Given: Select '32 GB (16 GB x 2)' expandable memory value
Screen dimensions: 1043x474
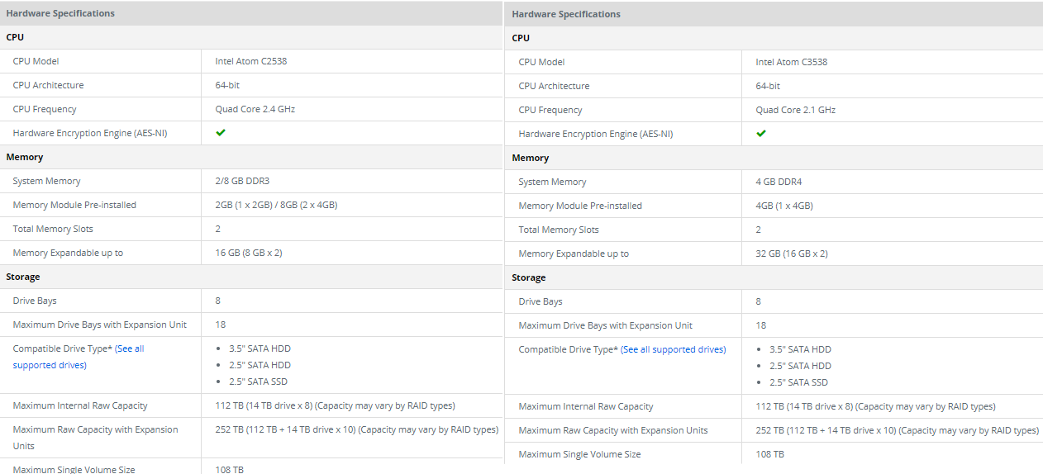Looking at the screenshot, I should point(792,254).
